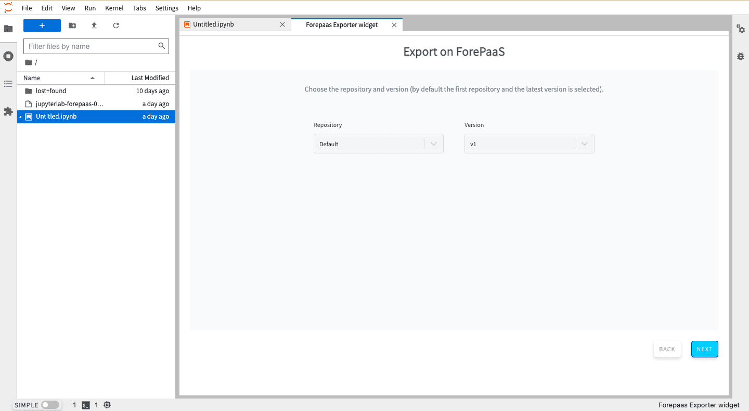Image resolution: width=749 pixels, height=411 pixels.
Task: Create a new folder using the toolbar icon
Action: (72, 25)
